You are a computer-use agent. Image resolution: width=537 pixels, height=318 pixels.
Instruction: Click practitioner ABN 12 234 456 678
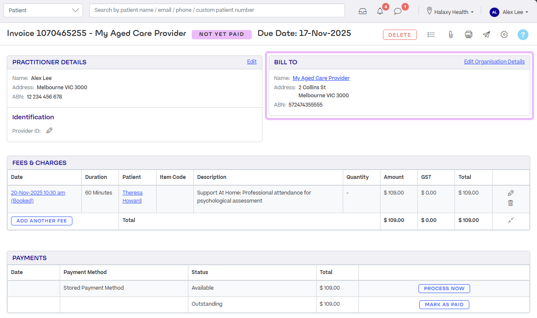click(x=44, y=96)
